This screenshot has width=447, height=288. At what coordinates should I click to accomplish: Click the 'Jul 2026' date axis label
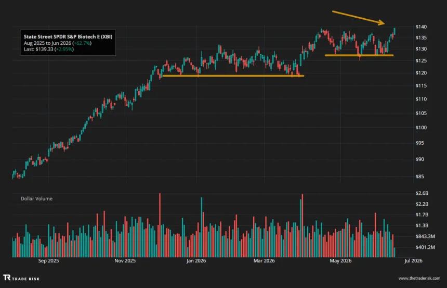pyautogui.click(x=413, y=260)
